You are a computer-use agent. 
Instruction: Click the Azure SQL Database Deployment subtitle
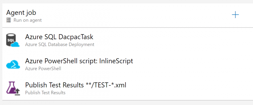[x=60, y=44]
